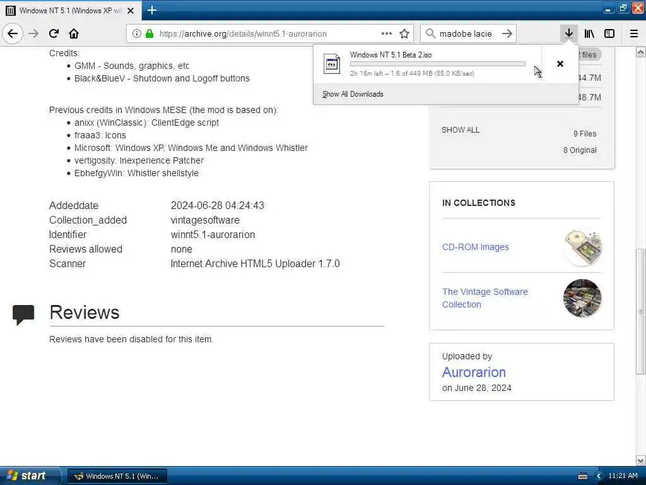
Task: Open the Library toolbar button
Action: [589, 33]
